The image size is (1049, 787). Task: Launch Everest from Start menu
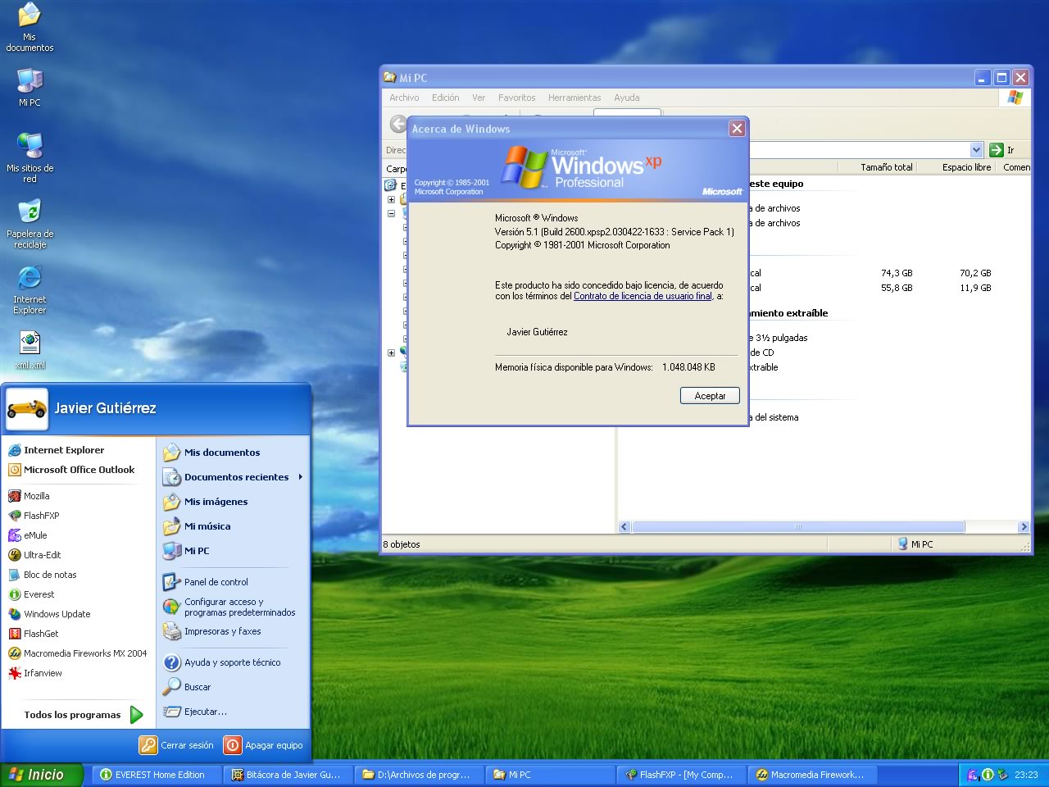(x=31, y=594)
